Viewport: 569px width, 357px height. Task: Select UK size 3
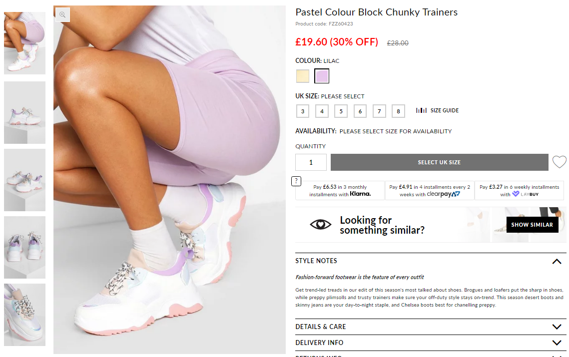click(303, 111)
